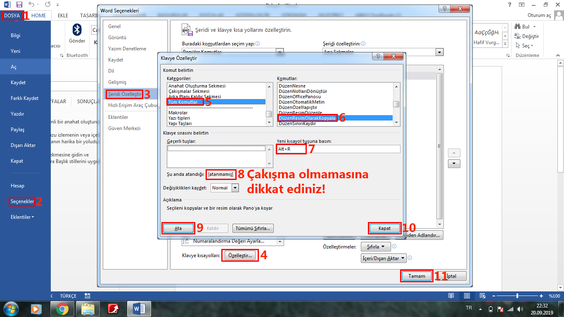The height and width of the screenshot is (317, 564).
Task: Select Yazdır in backstage menu
Action: pyautogui.click(x=25, y=114)
